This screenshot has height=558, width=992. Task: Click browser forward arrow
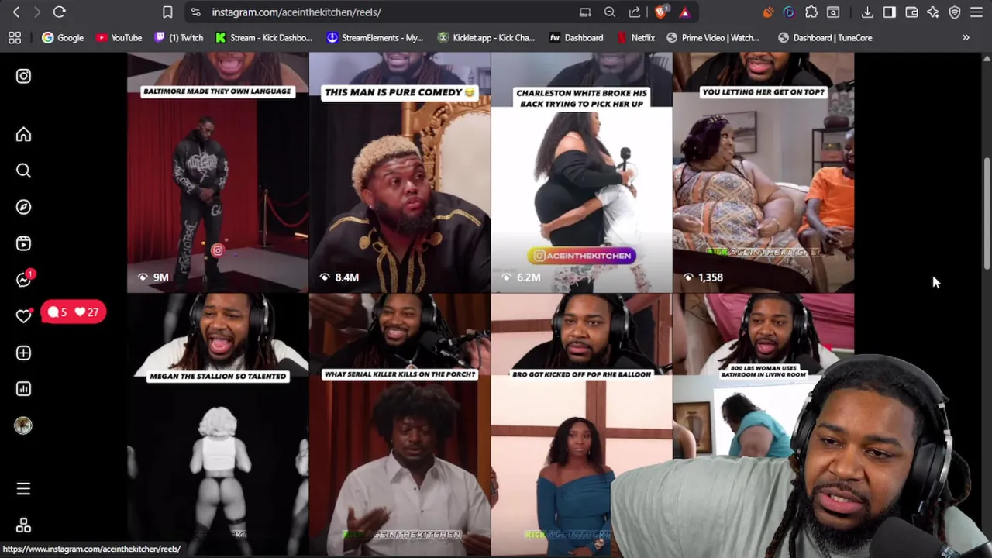coord(36,12)
